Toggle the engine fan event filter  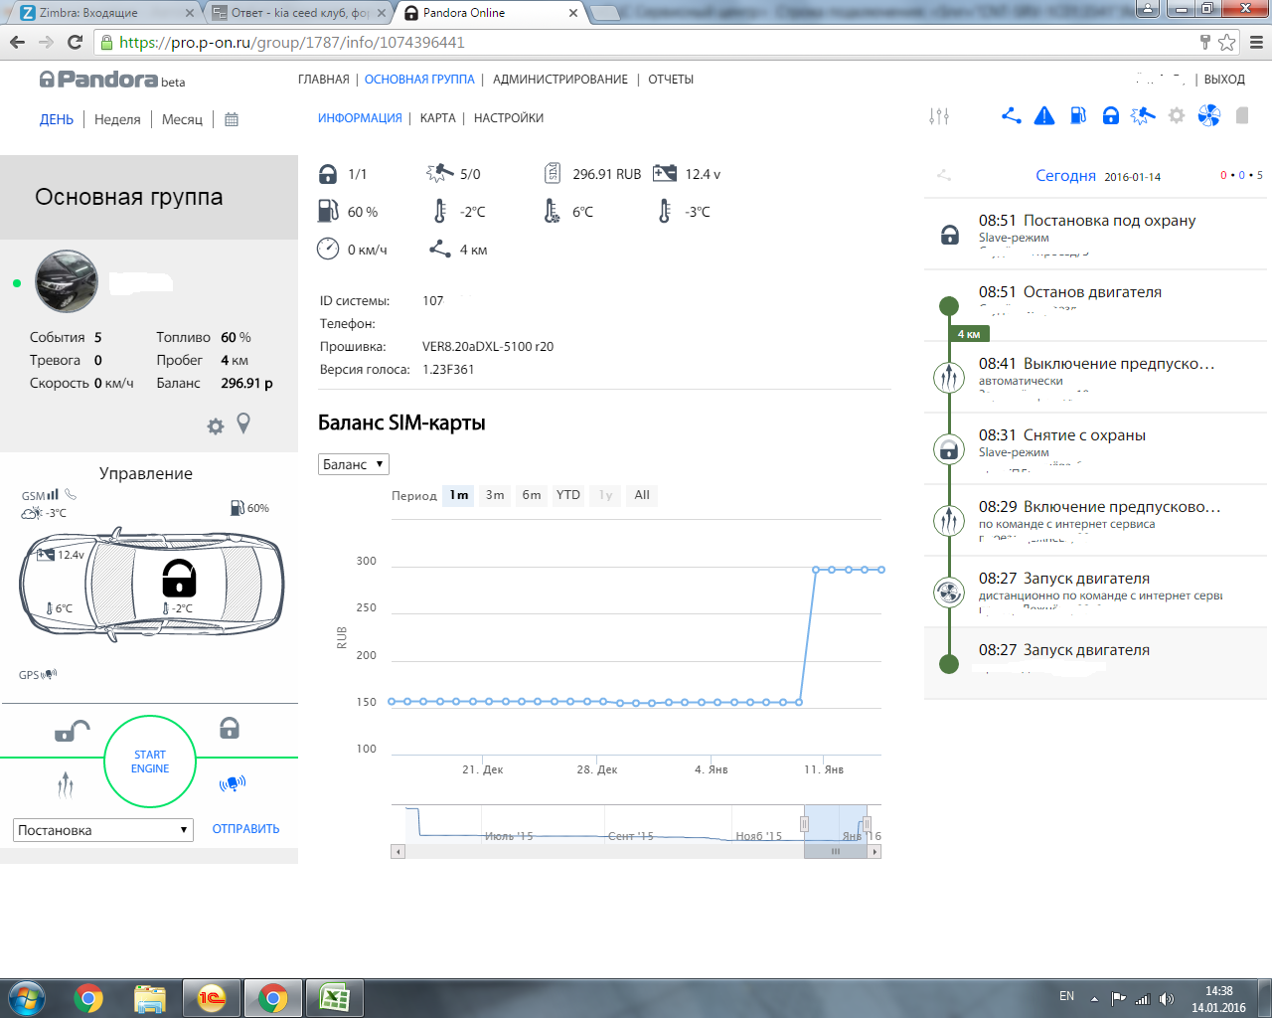[1208, 116]
